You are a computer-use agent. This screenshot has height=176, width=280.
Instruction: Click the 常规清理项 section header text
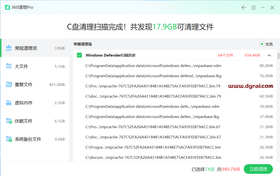click(83, 44)
